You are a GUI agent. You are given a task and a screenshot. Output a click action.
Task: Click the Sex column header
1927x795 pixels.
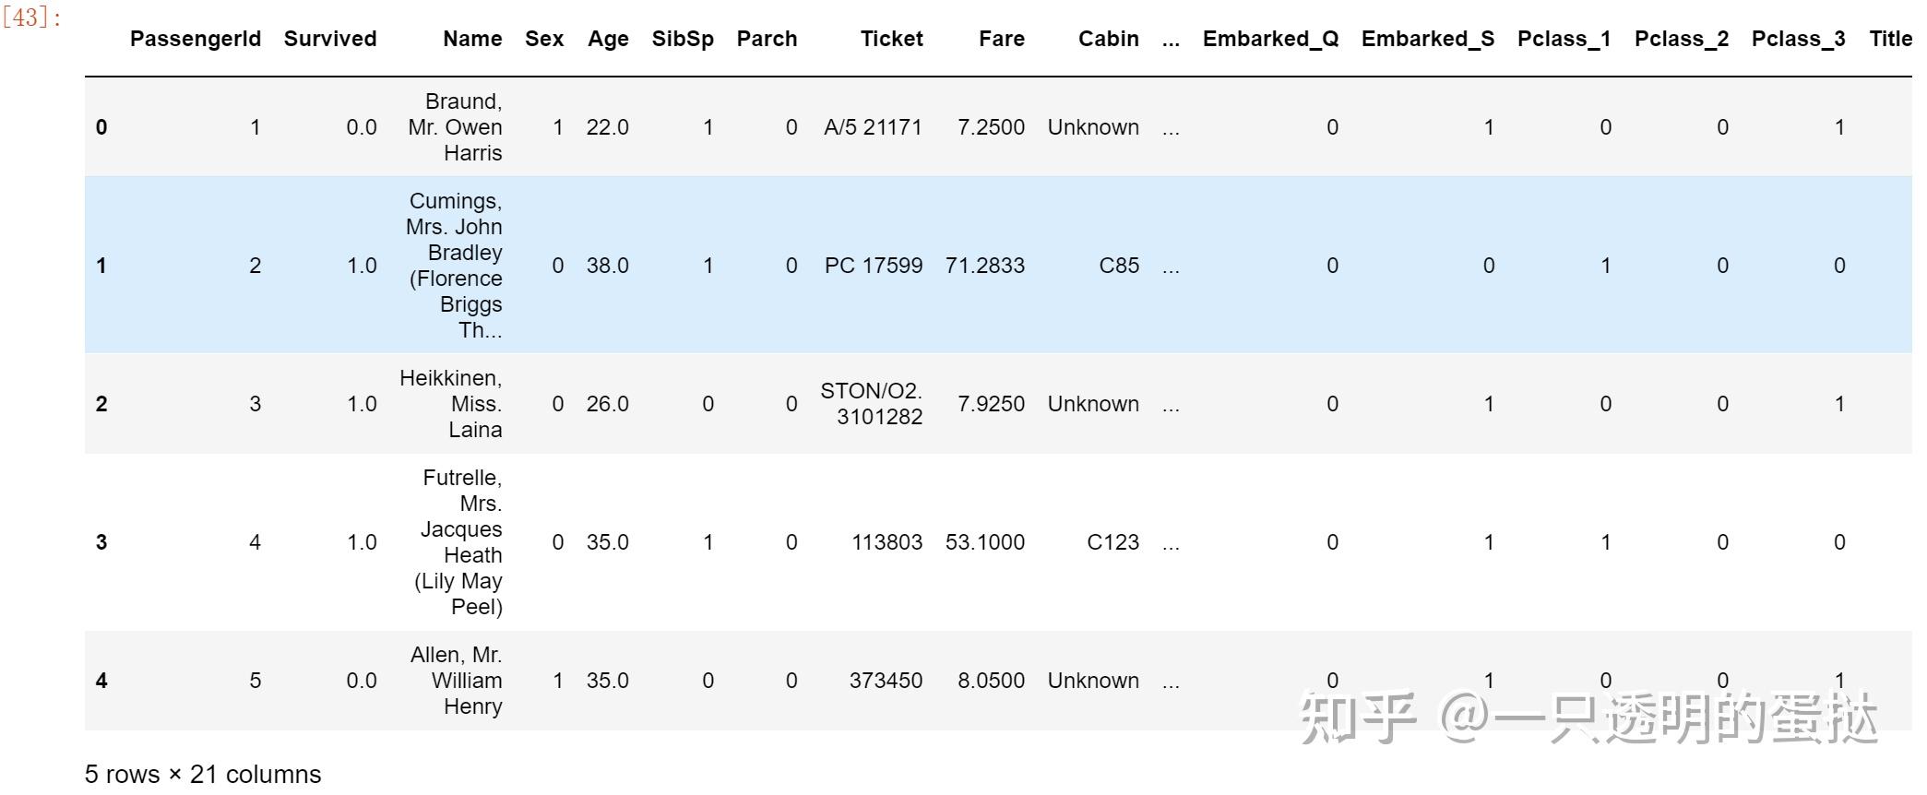[x=544, y=39]
